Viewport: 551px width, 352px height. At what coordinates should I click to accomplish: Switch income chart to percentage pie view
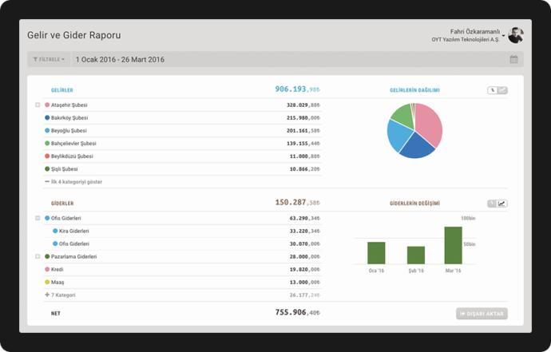coord(493,90)
